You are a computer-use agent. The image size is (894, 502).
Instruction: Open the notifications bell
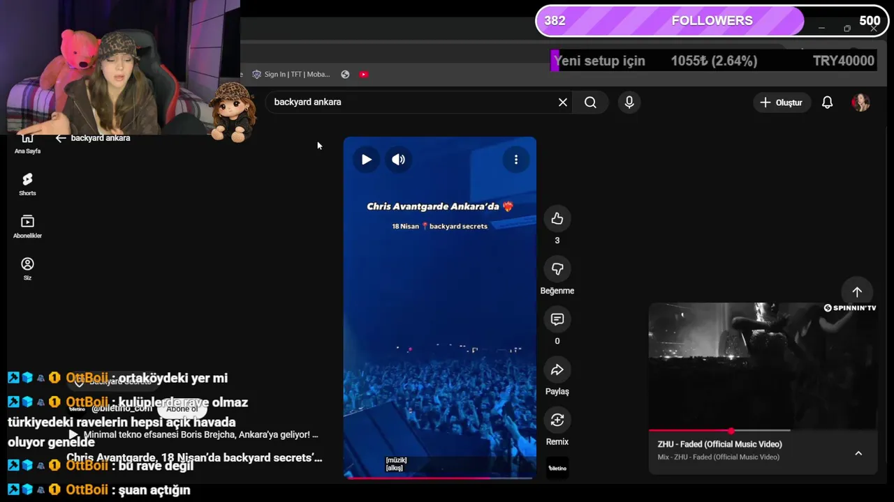click(x=827, y=102)
